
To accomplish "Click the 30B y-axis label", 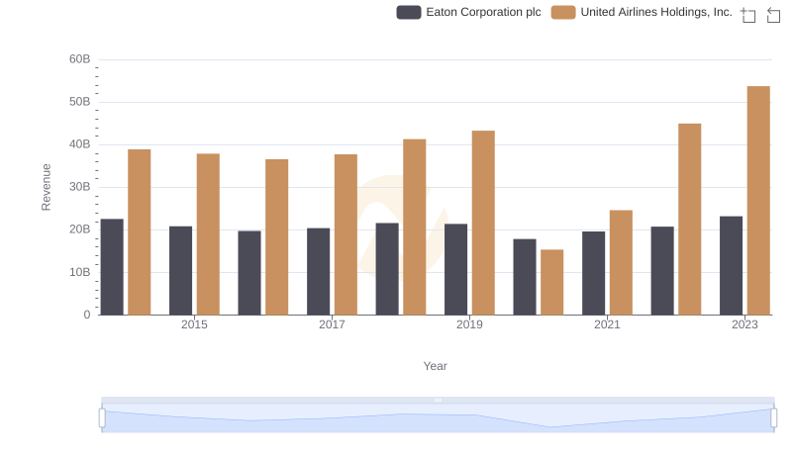I will point(80,187).
